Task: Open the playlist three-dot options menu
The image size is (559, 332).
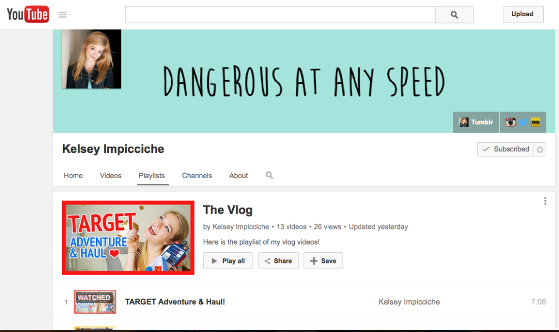Action: (545, 201)
